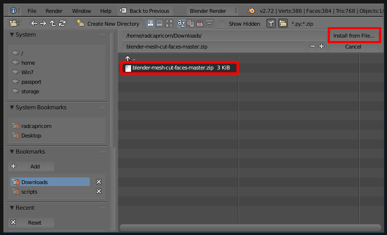387x235 pixels.
Task: Collapse System Bookmarks panel
Action: point(11,108)
